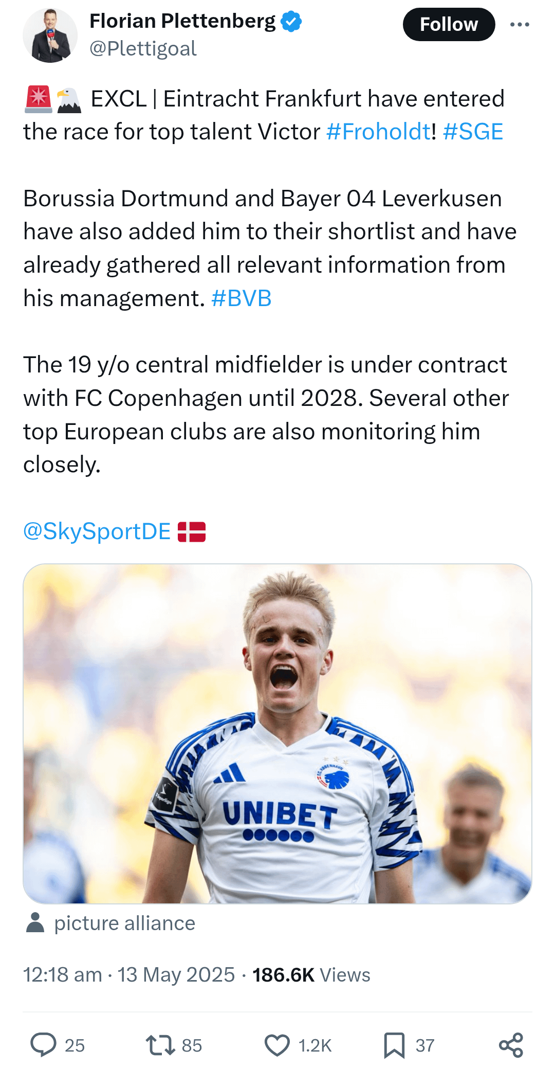Click the blue verified badge
Image resolution: width=555 pixels, height=1067 pixels.
pyautogui.click(x=291, y=22)
